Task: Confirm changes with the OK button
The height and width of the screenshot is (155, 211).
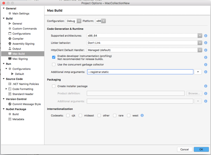Action: coord(201,149)
